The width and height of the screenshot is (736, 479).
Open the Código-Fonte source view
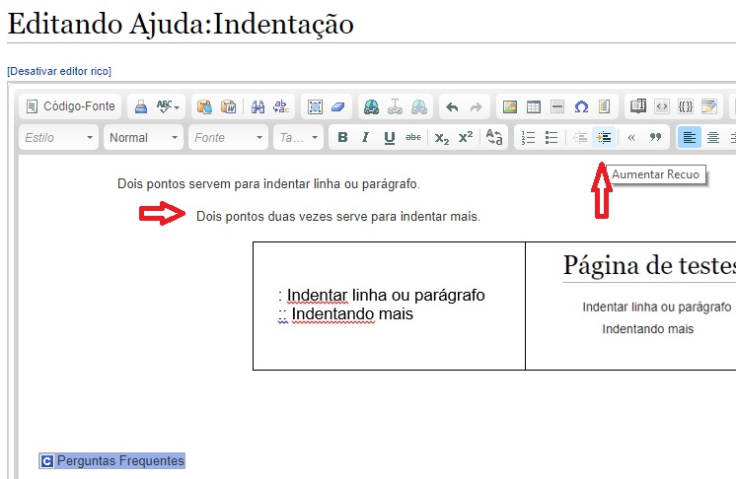(70, 106)
